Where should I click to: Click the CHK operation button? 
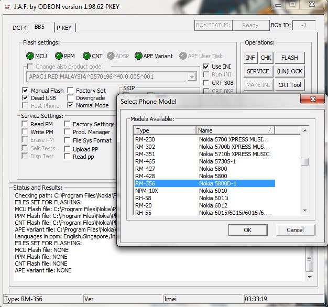[266, 58]
